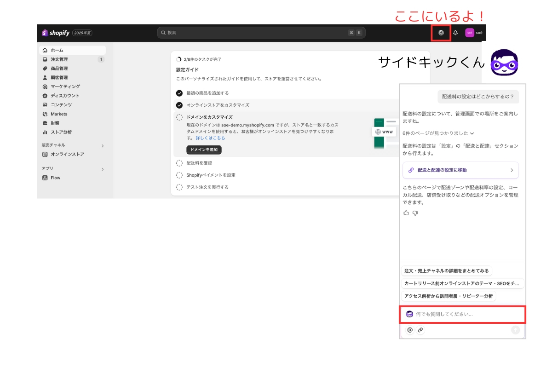This screenshot has width=552, height=368.
Task: Open ストア分析 in the sidebar
Action: click(73, 132)
